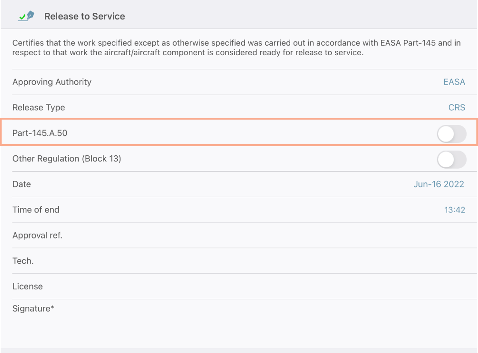Select the Tech. field row

[244, 261]
